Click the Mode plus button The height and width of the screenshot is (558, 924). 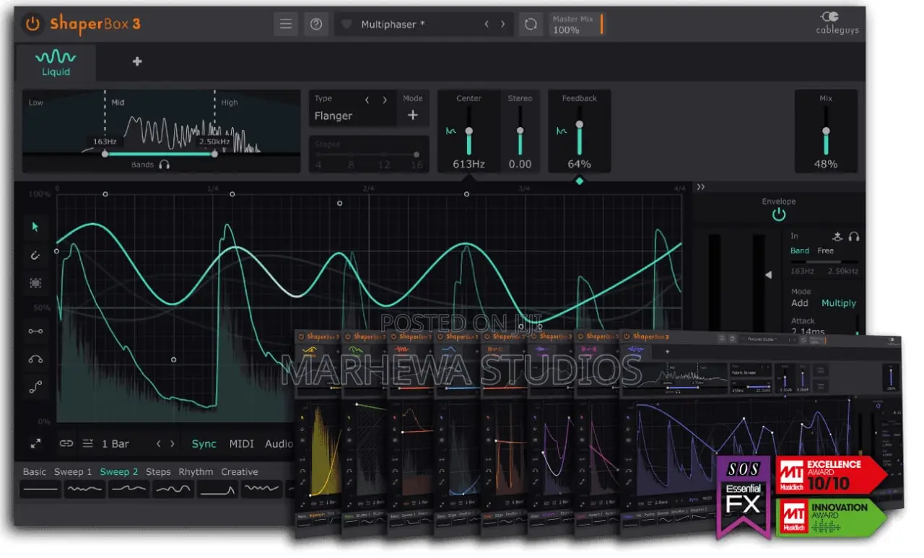[413, 115]
